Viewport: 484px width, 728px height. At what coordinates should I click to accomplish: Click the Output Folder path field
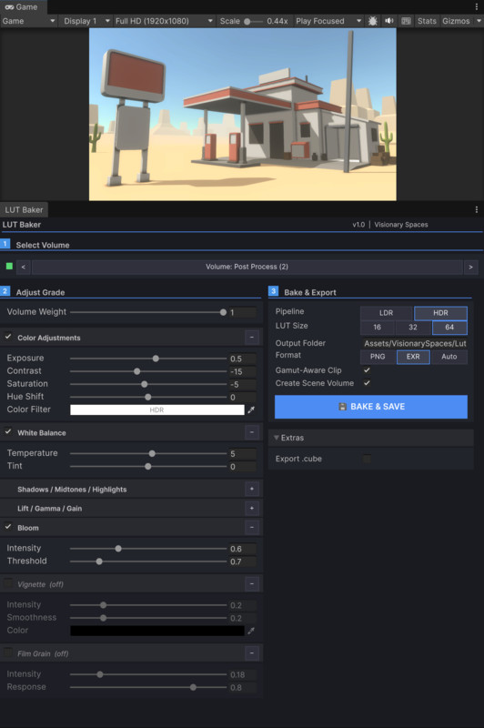pyautogui.click(x=414, y=343)
